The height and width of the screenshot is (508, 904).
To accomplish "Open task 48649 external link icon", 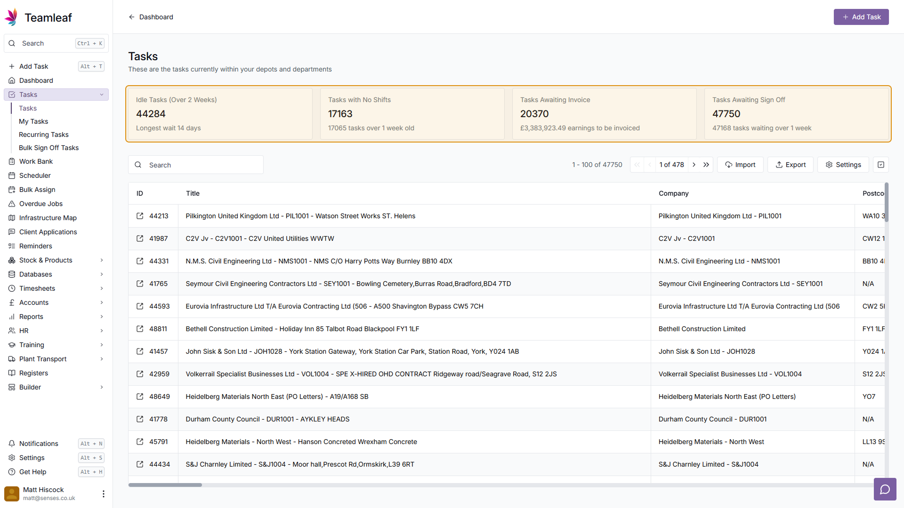I will (x=140, y=397).
